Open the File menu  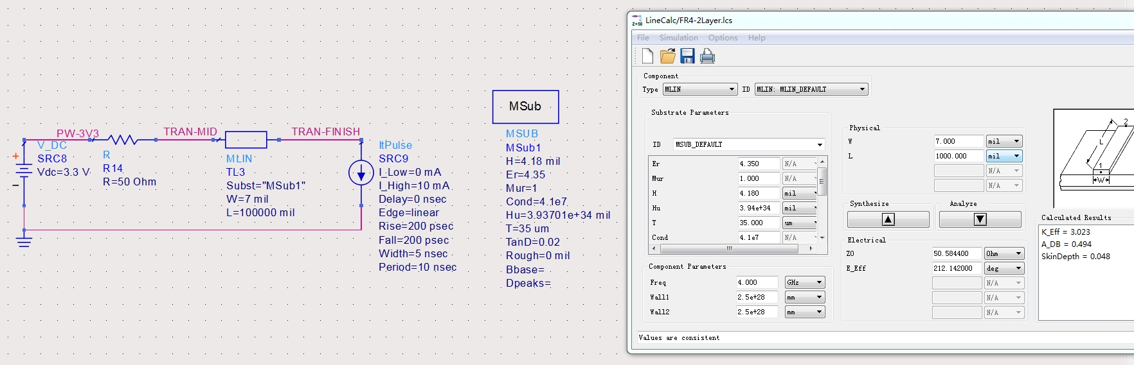(x=643, y=38)
